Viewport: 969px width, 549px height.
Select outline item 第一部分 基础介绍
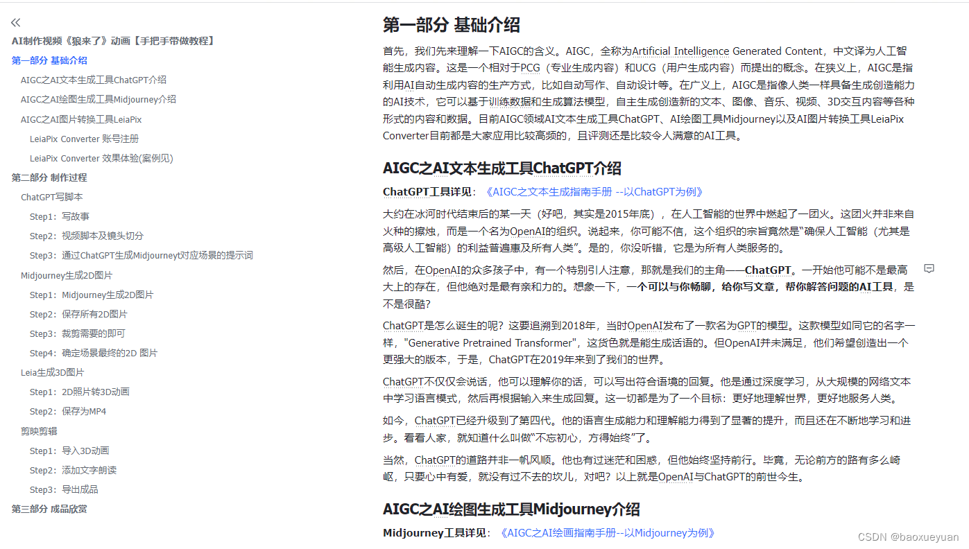[49, 60]
